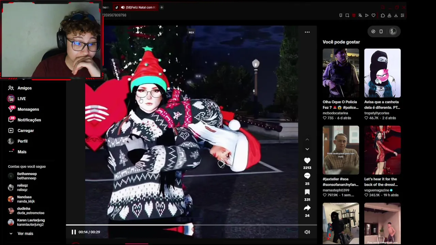
Task: Open browser downloads icon
Action: pyautogui.click(x=396, y=15)
